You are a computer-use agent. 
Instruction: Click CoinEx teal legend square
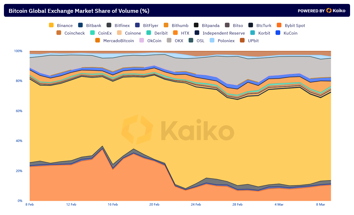click(x=92, y=33)
